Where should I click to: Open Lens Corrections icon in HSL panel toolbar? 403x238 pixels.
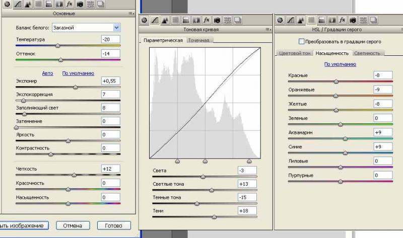point(332,20)
